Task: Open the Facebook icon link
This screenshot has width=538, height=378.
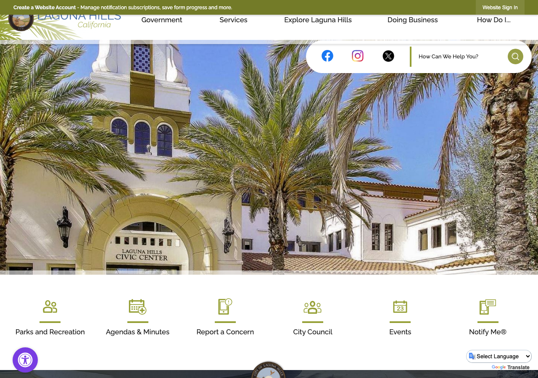Action: coord(327,56)
